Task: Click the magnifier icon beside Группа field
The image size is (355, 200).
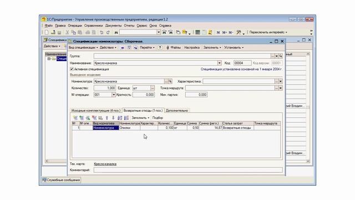Action: pos(281,56)
